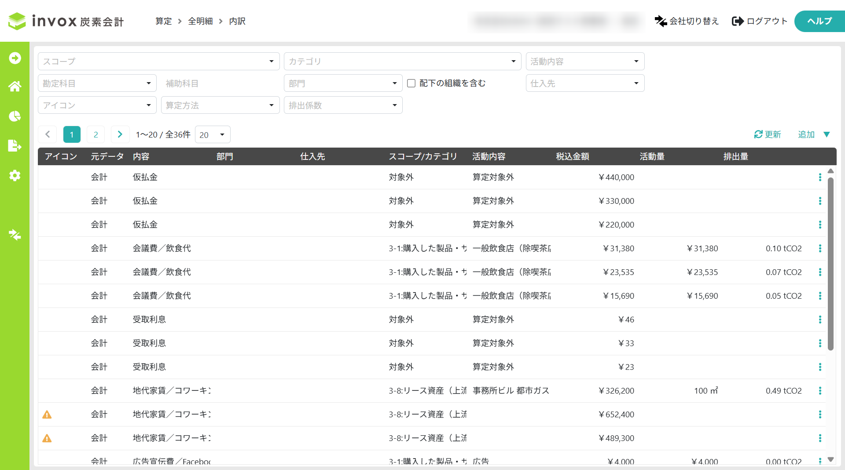845x470 pixels.
Task: Click the export document sidebar icon
Action: pos(15,145)
